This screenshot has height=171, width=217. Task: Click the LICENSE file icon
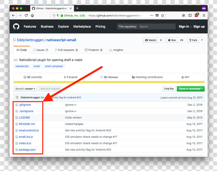pos(17,118)
